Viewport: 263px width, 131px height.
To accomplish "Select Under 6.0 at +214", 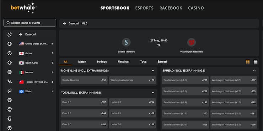I will [133, 102].
